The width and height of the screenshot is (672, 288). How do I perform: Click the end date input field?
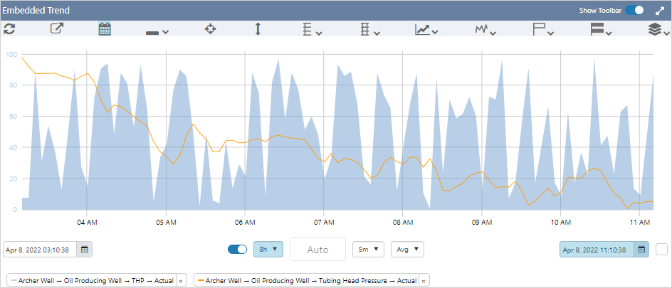coord(597,250)
